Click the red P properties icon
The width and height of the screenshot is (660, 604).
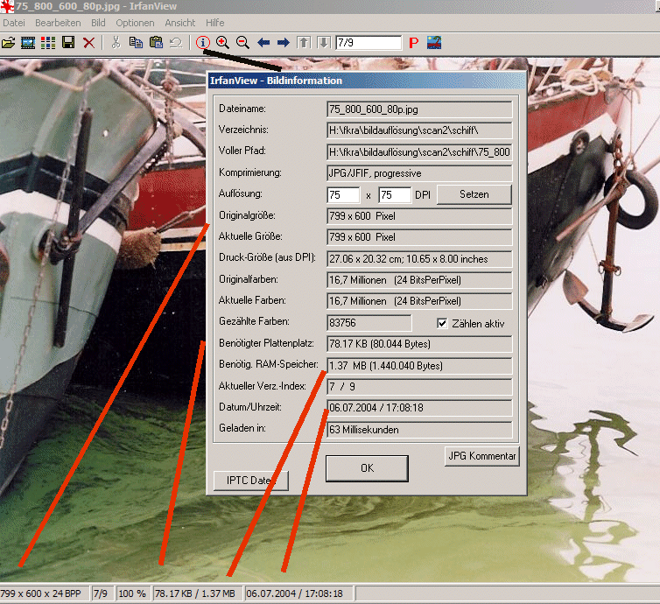click(414, 42)
